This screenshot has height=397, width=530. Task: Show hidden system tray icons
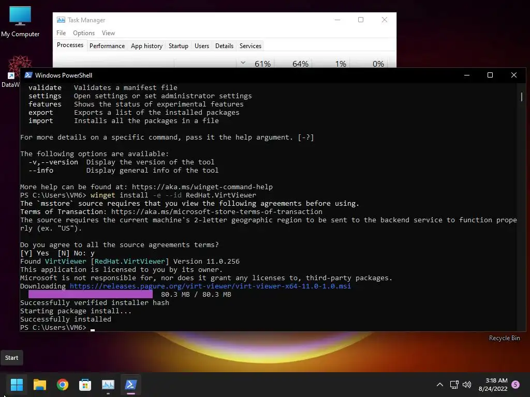440,385
